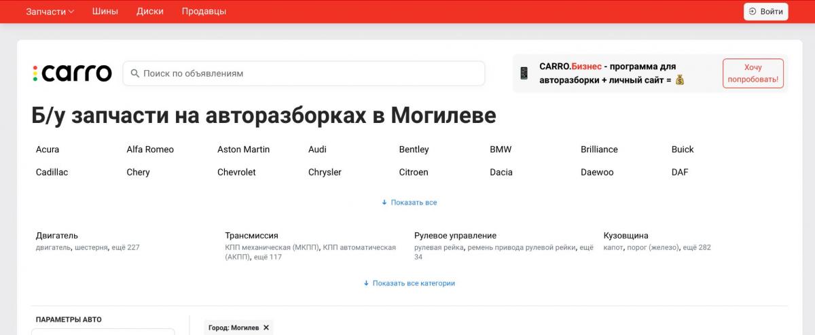Image resolution: width=815 pixels, height=335 pixels.
Task: Select Dacia brand
Action: click(x=501, y=173)
